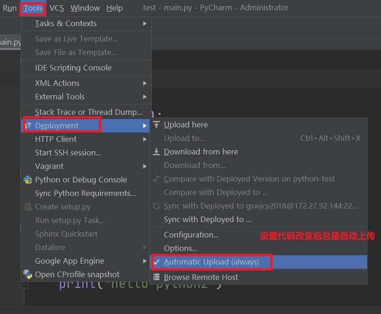The width and height of the screenshot is (381, 314).
Task: Click the Python console icon
Action: [28, 180]
